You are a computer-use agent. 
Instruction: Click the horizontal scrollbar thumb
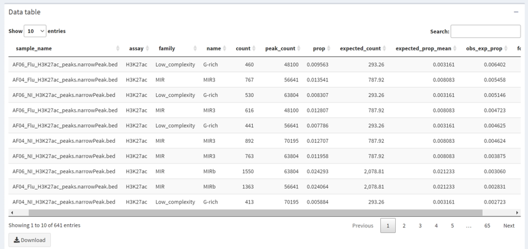(x=255, y=212)
